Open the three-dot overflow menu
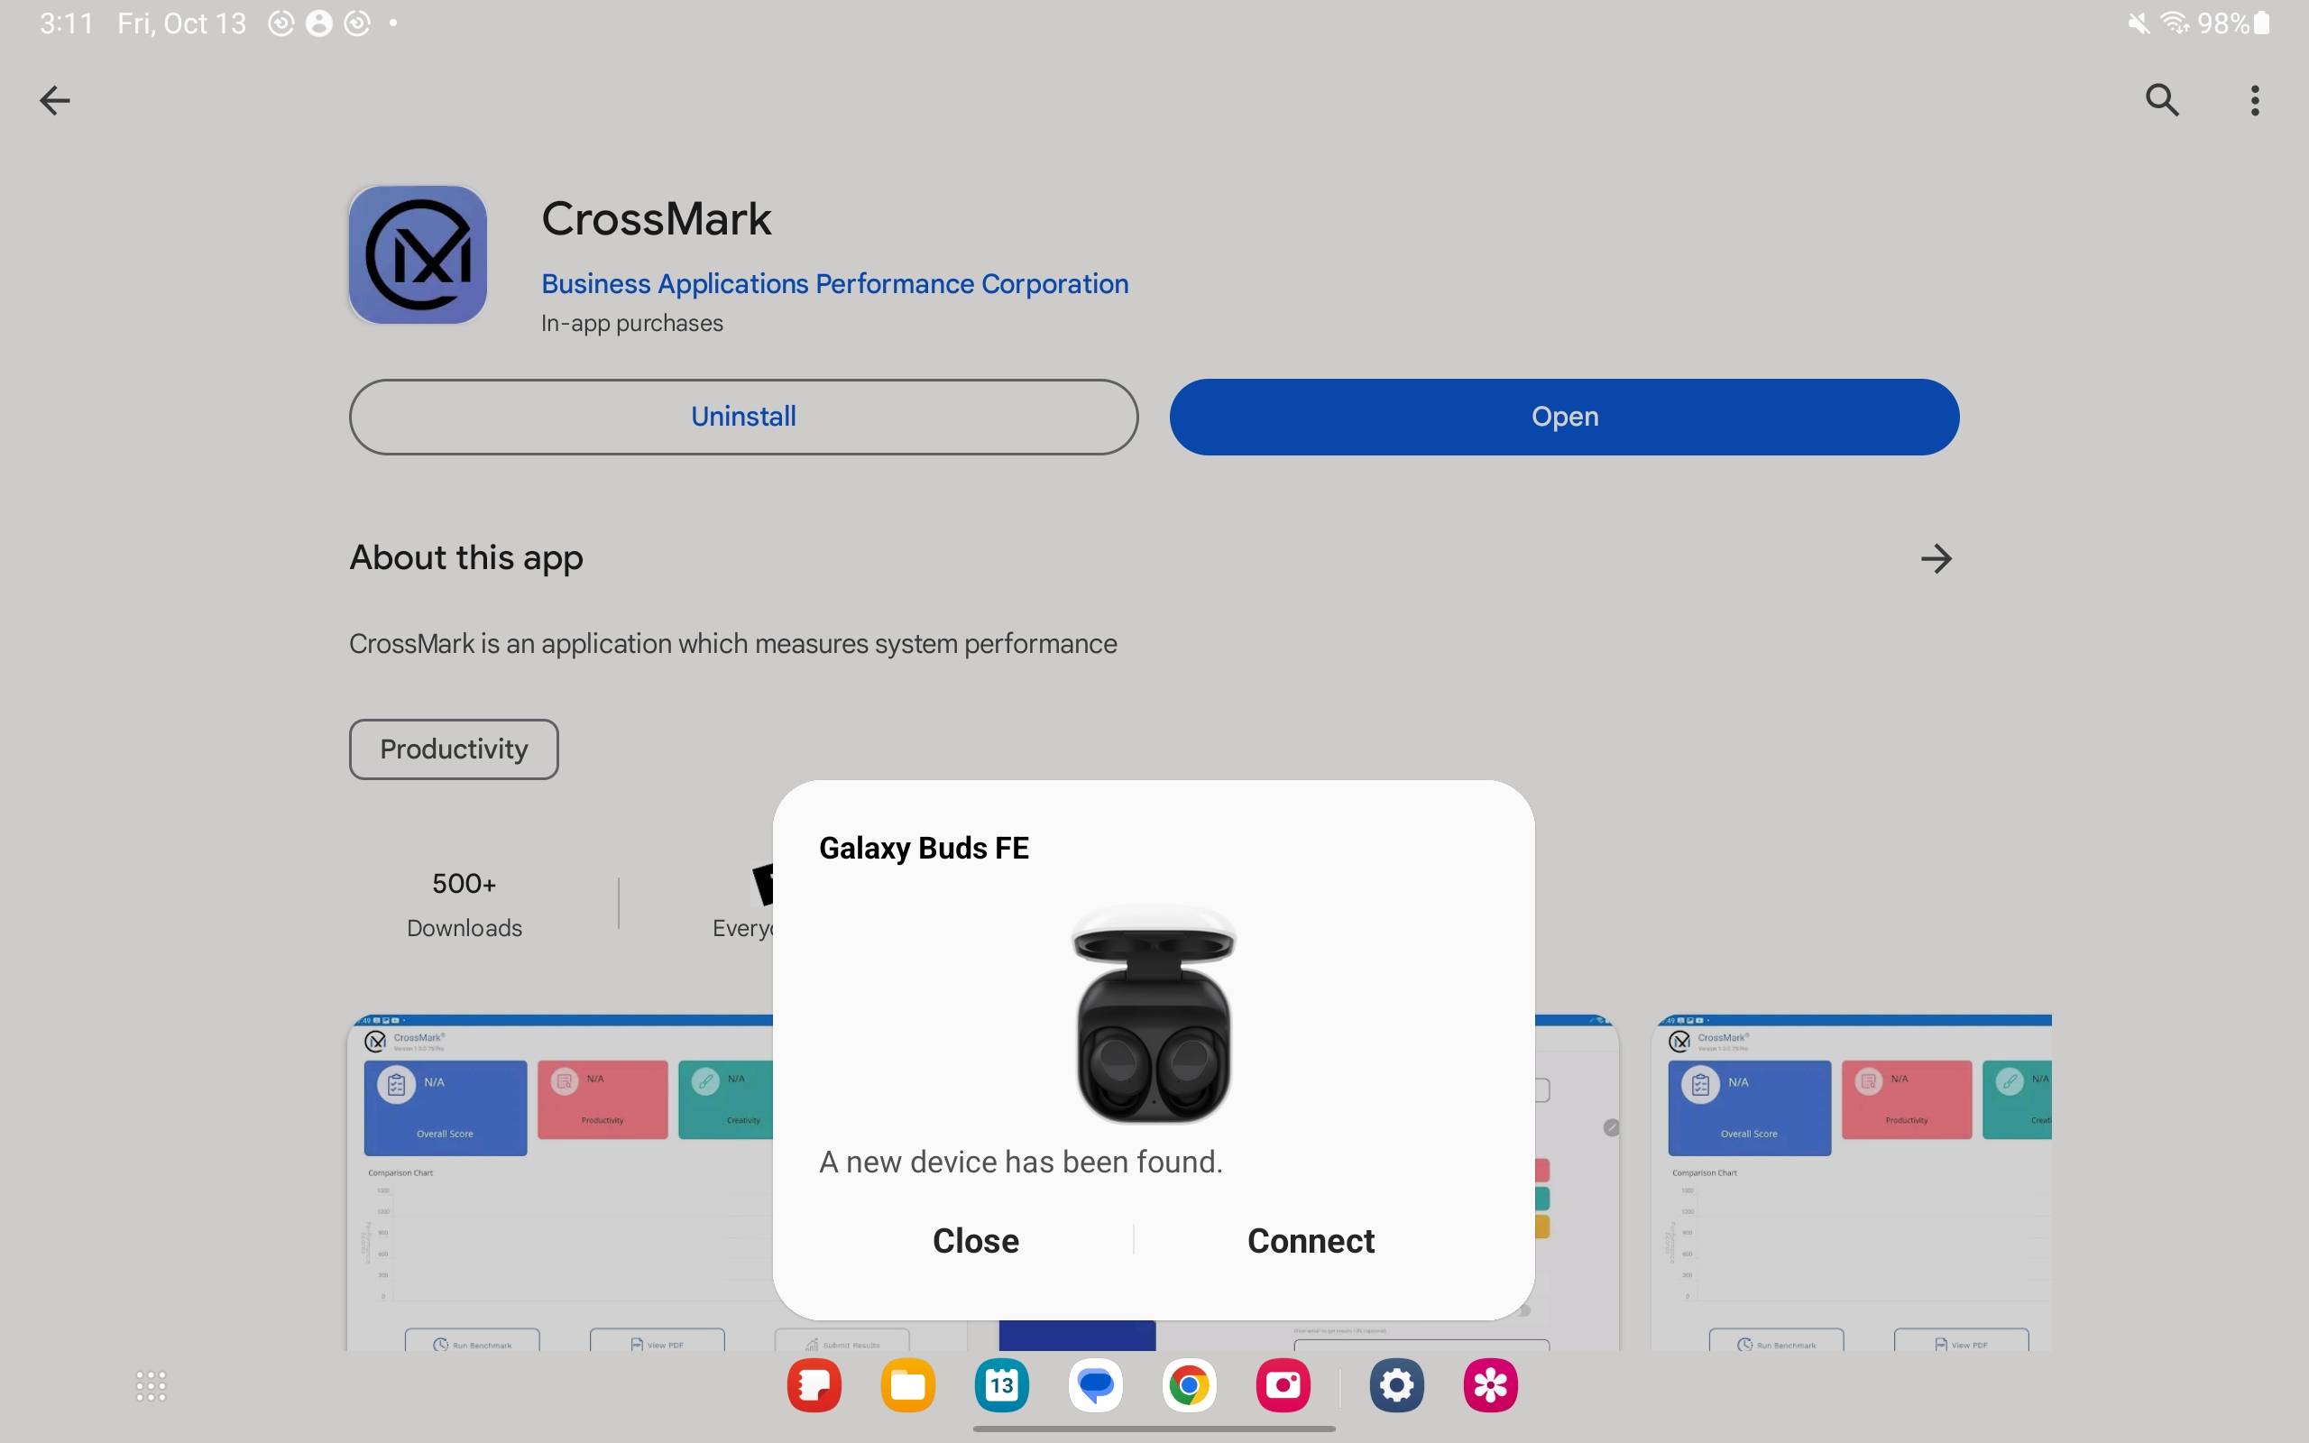The image size is (2309, 1443). [x=2255, y=100]
